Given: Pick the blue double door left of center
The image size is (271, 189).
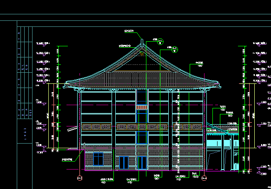Looking at the screenshot, I should point(124,163).
